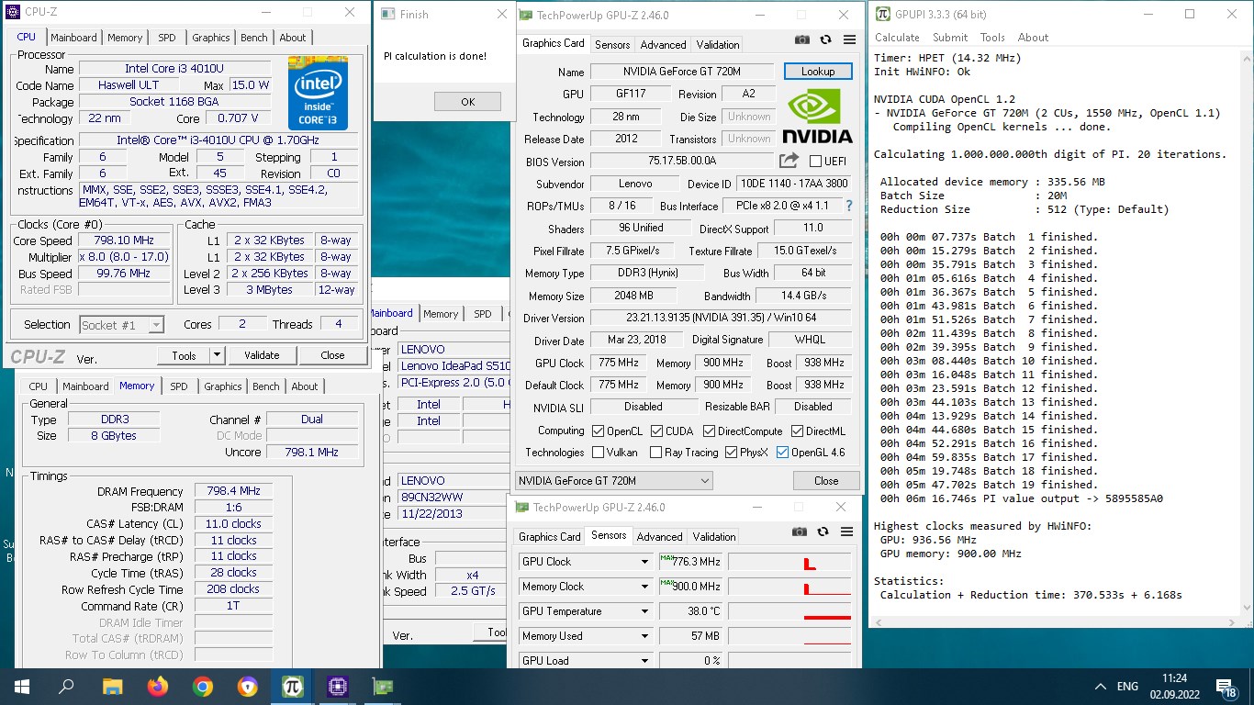
Task: Click the Intel Core i3 logo in CPU-Z
Action: click(318, 93)
